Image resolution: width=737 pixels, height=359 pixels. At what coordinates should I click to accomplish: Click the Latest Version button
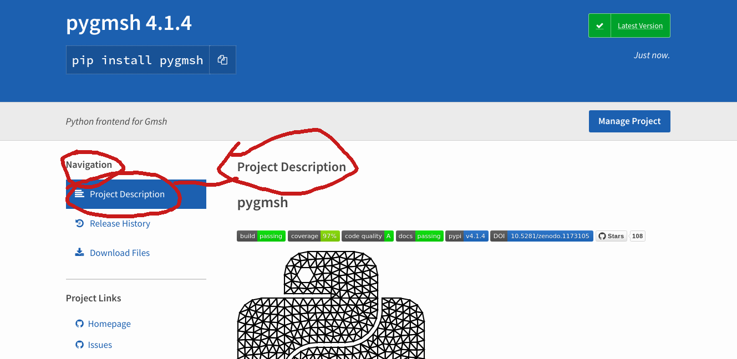[629, 25]
